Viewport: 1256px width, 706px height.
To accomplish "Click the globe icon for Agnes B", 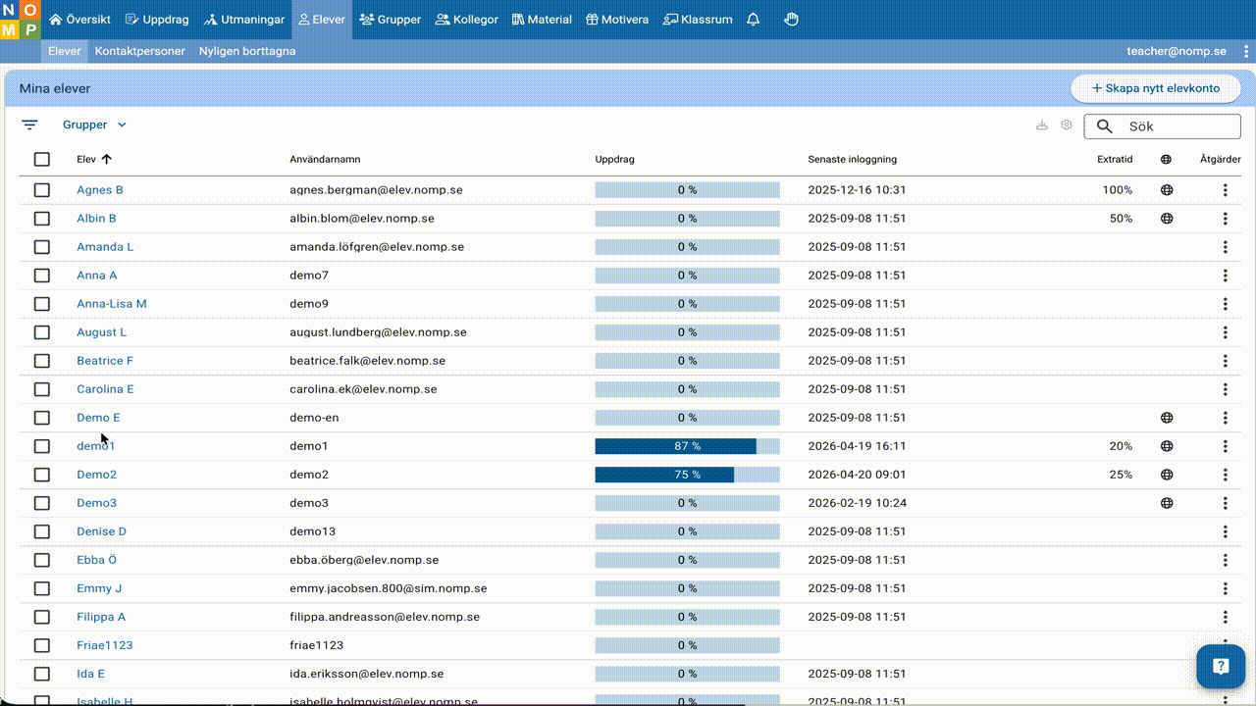I will click(x=1167, y=190).
